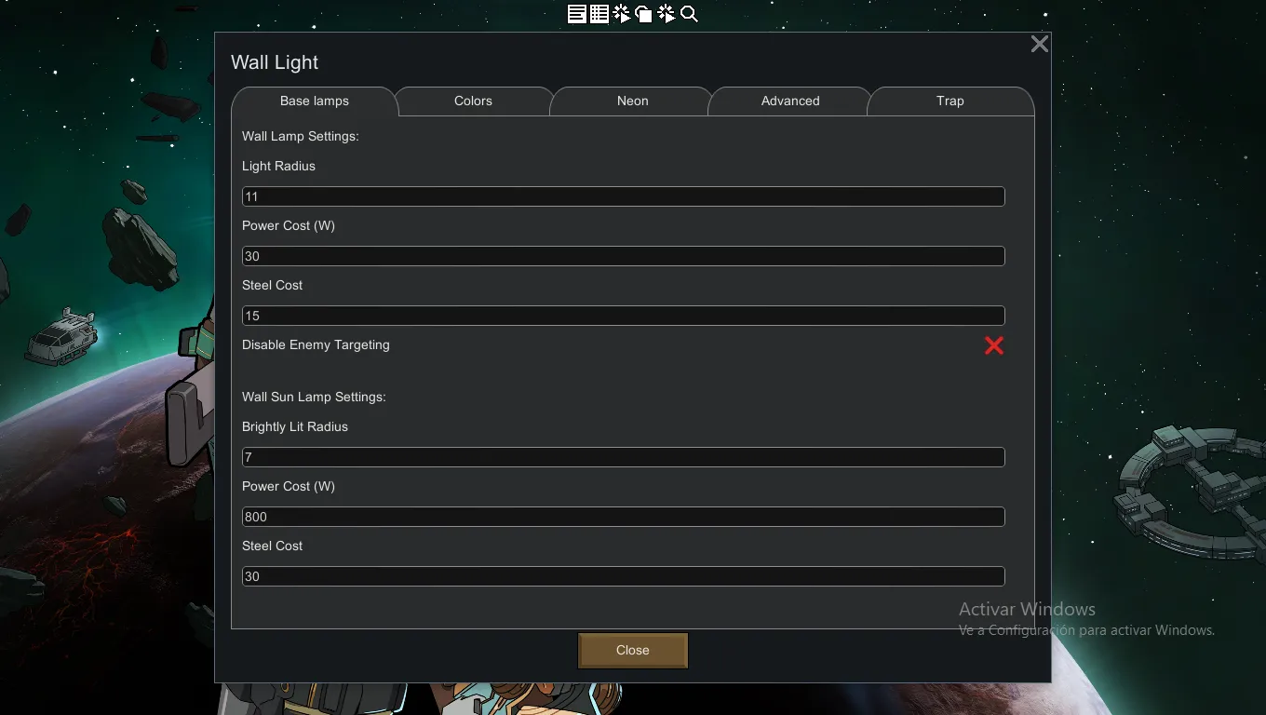
Task: Open the Neon tab
Action: click(633, 101)
